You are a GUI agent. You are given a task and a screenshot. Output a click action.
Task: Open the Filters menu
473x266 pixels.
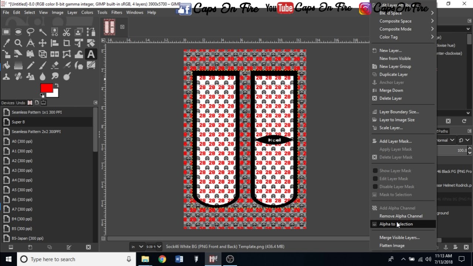point(116,12)
